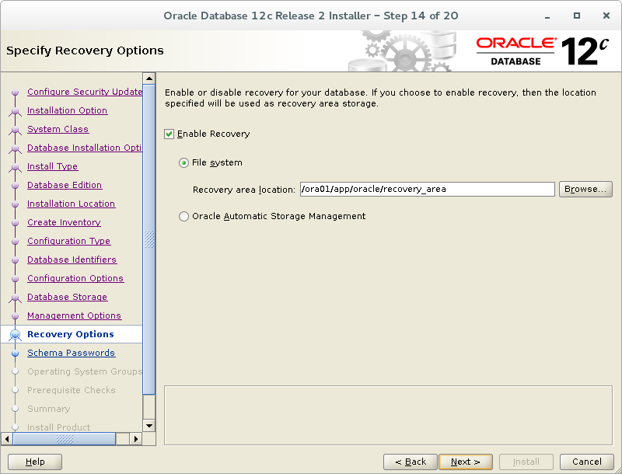Click the Management Options step bullet icon
The image size is (622, 474).
15,315
